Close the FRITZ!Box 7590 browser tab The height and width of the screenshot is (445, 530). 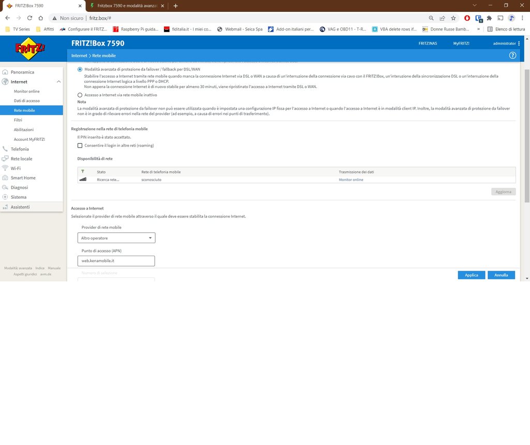pyautogui.click(x=80, y=6)
